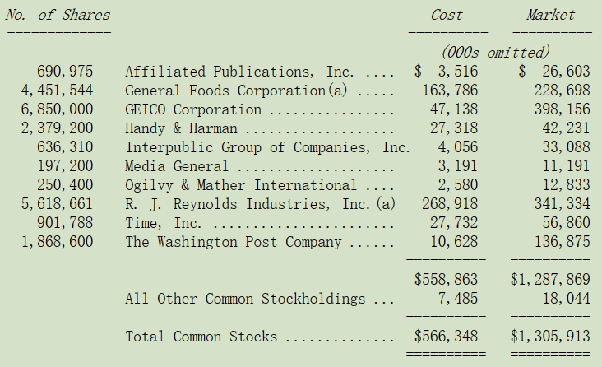Select the '(000s omitted)' note text
The image size is (602, 367).
click(x=496, y=53)
